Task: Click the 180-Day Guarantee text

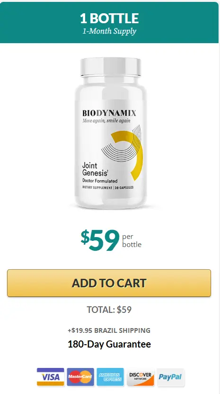Action: coord(109,344)
